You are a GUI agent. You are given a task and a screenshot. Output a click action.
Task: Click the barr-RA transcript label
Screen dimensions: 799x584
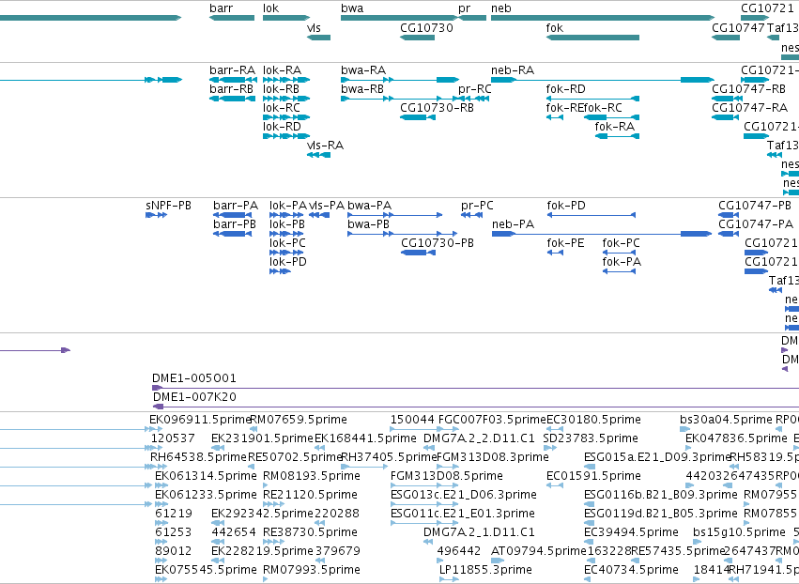tap(232, 69)
